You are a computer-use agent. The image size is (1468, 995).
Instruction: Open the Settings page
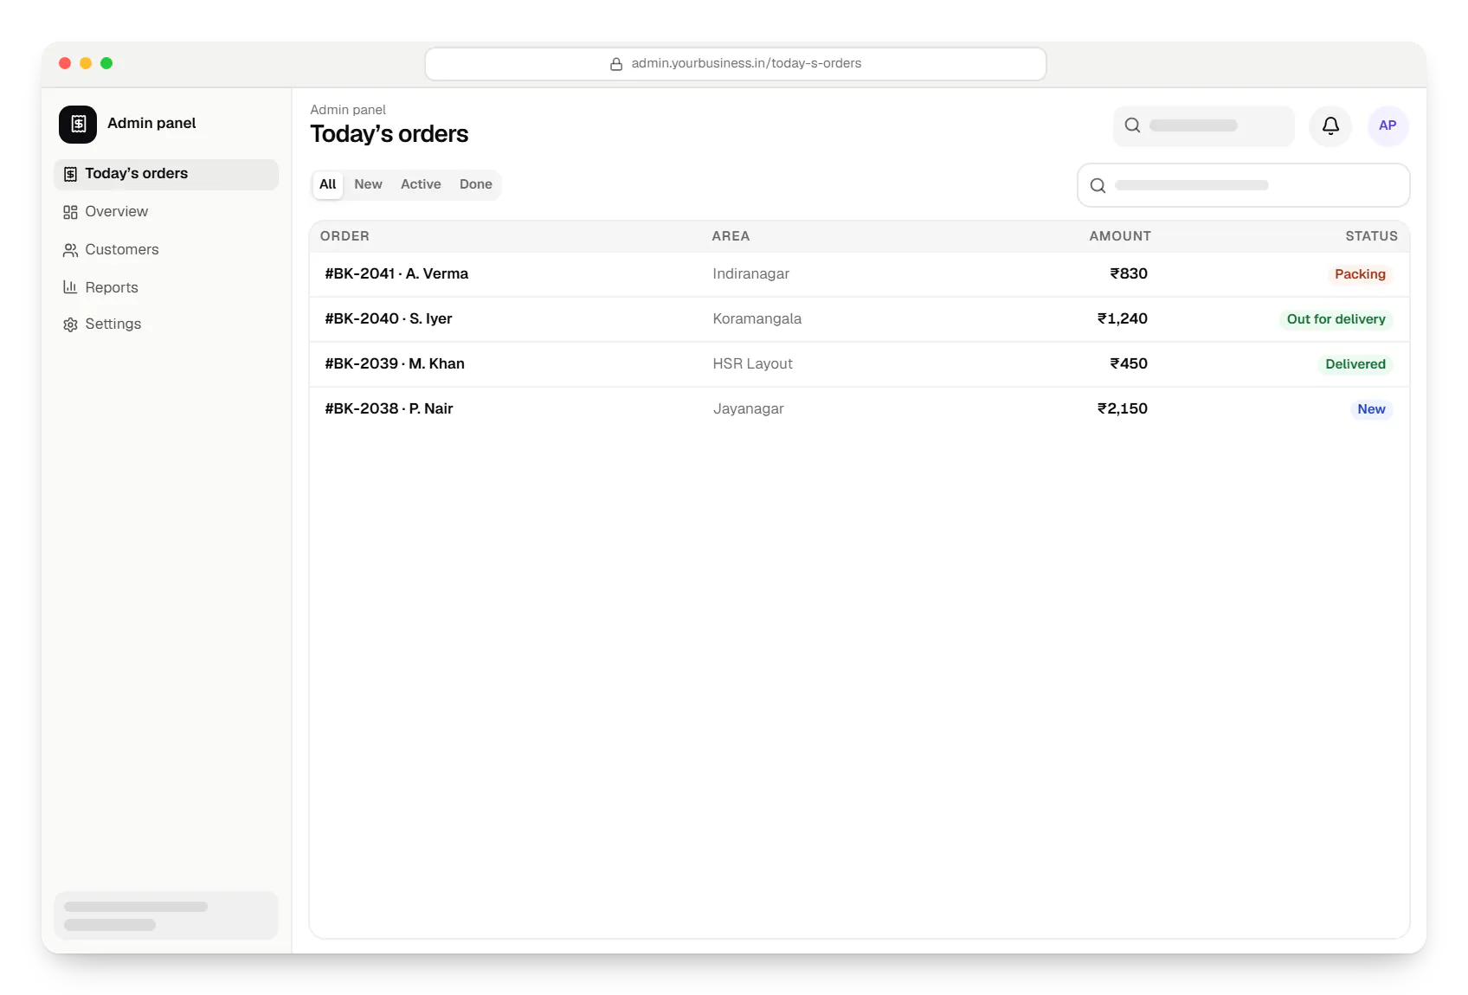click(166, 324)
